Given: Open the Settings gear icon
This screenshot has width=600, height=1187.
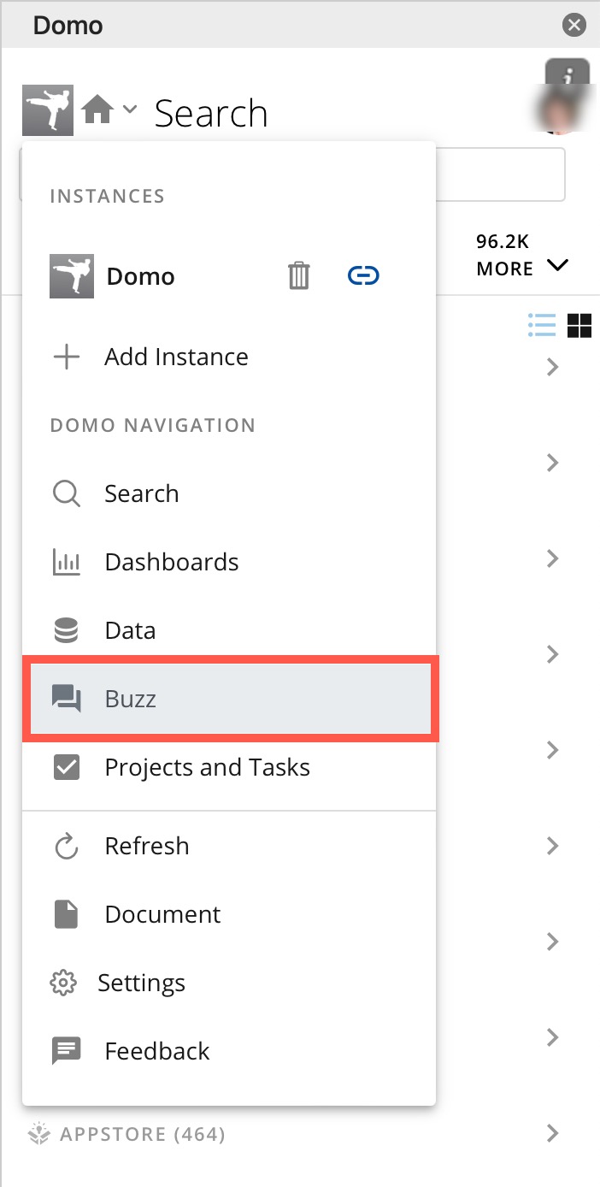Looking at the screenshot, I should (x=66, y=982).
